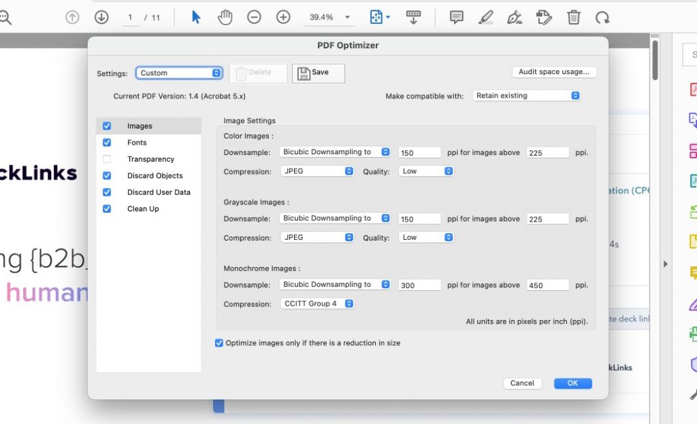Confirm optimizer settings with OK
Screen dimensions: 697x424
tap(572, 383)
